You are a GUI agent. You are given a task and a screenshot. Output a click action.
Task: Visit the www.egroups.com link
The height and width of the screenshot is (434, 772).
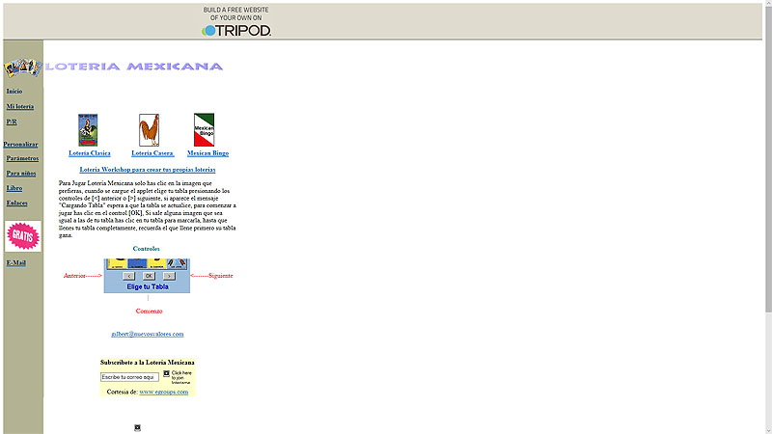163,392
